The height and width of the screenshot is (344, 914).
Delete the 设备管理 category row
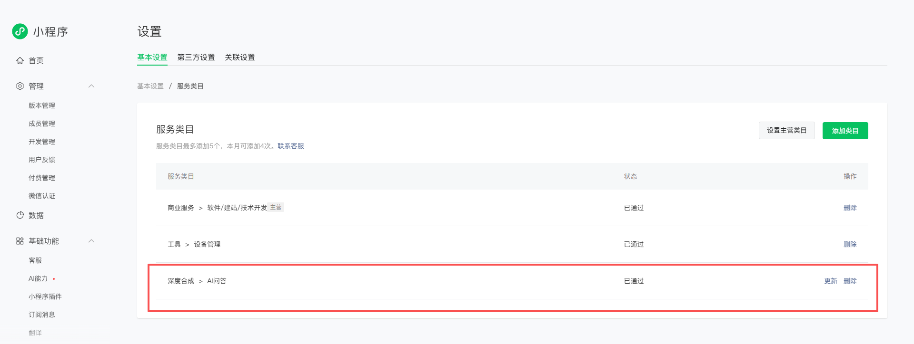click(850, 244)
